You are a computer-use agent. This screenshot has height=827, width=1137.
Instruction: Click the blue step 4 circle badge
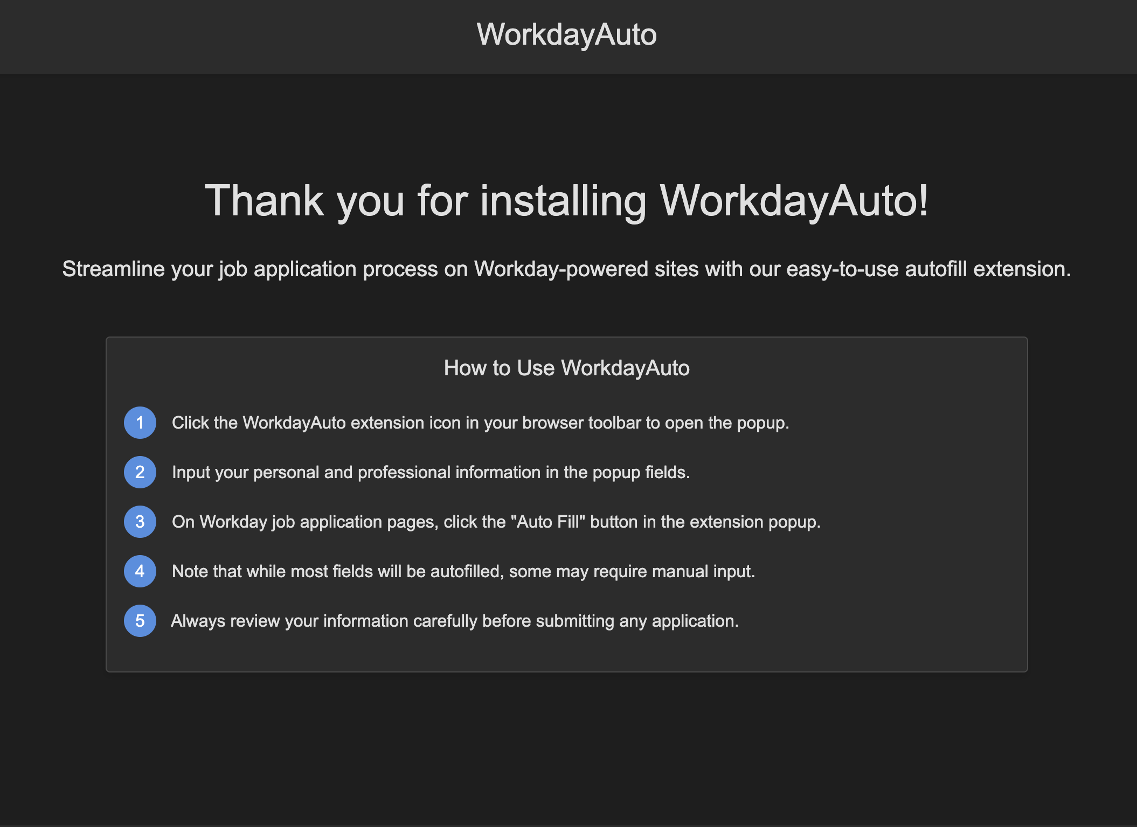pyautogui.click(x=140, y=571)
